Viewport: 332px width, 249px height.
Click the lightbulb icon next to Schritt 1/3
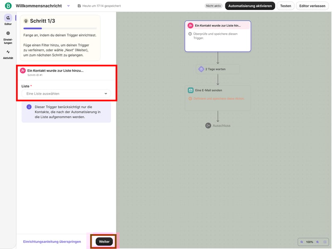(x=26, y=21)
